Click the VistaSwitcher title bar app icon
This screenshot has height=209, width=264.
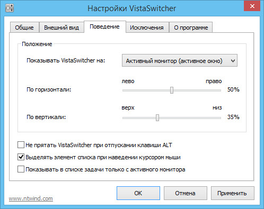pyautogui.click(x=10, y=8)
